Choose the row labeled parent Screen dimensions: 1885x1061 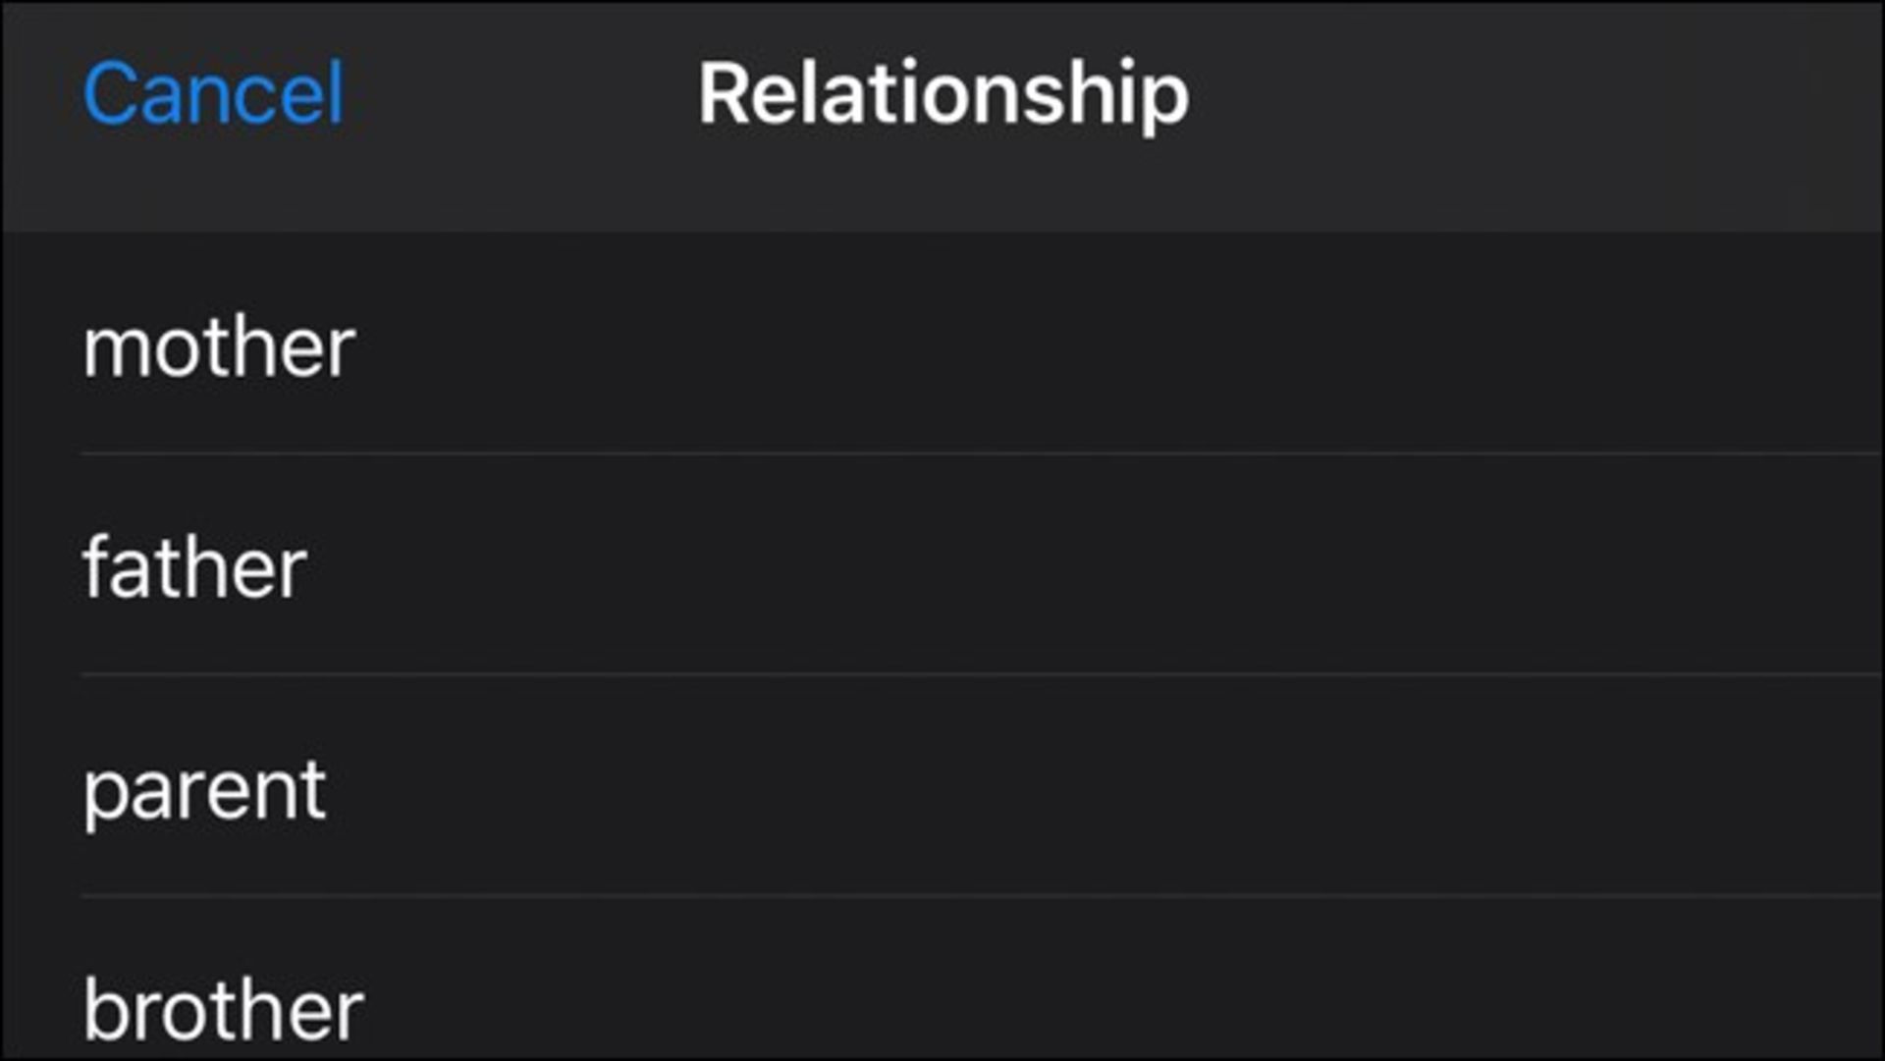coord(942,785)
